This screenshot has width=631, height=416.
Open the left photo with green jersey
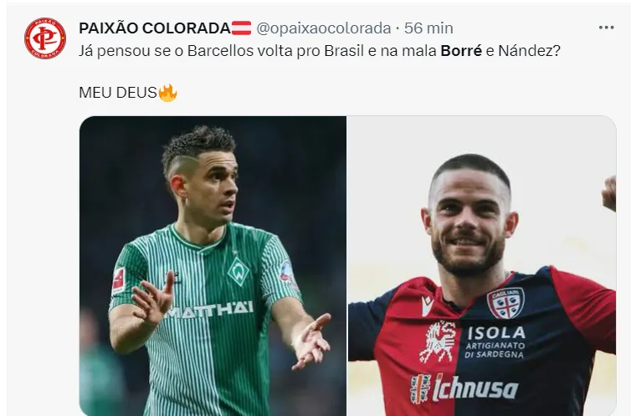pos(213,266)
